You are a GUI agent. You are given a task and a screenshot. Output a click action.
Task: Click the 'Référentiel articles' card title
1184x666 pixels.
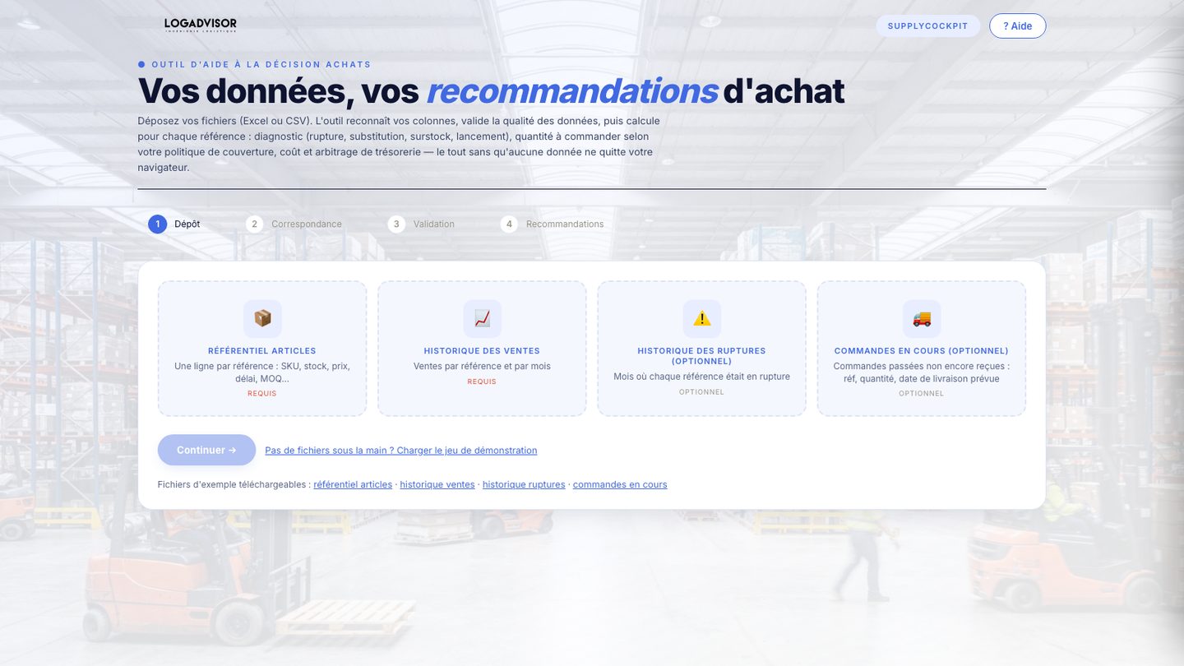[262, 351]
